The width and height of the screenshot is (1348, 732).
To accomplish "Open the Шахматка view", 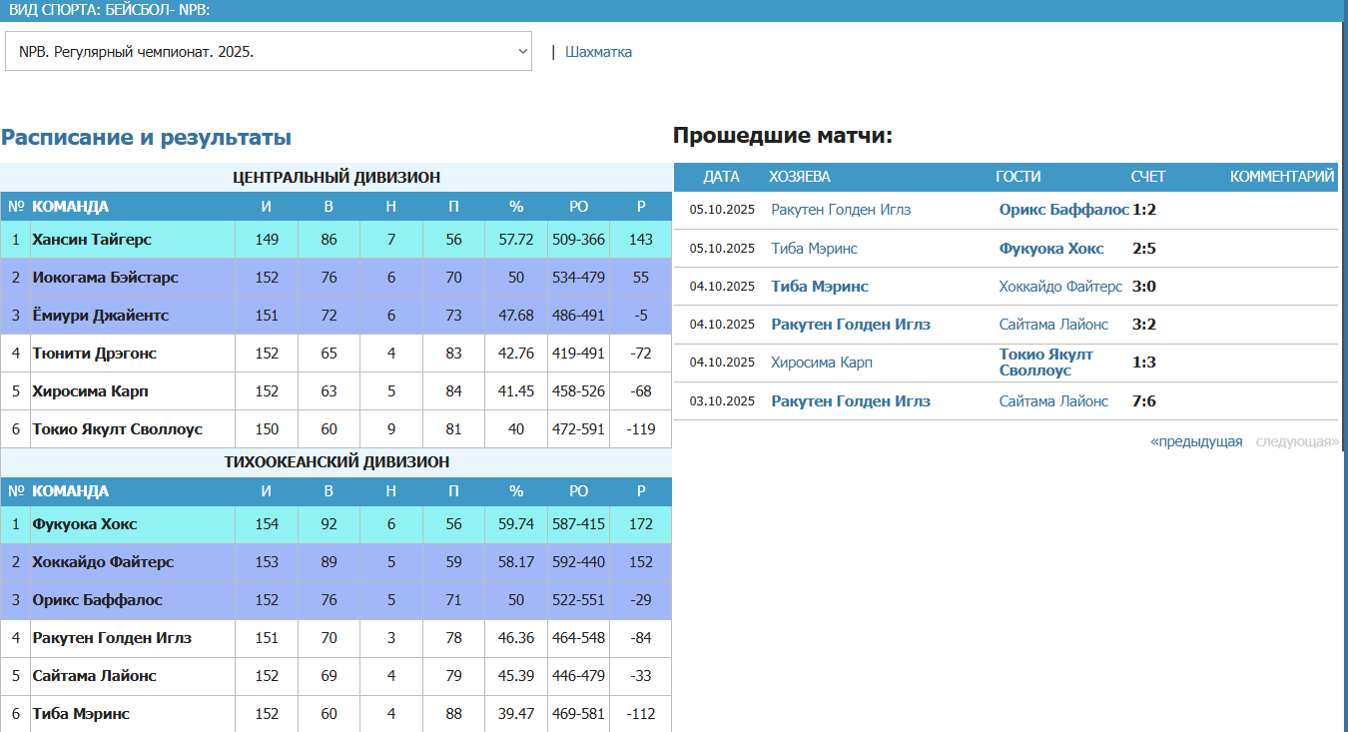I will 599,51.
